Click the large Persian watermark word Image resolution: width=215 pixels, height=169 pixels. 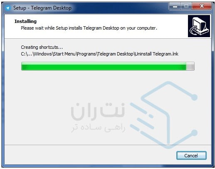(98, 111)
